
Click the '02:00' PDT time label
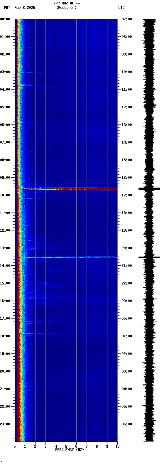click(x=5, y=54)
